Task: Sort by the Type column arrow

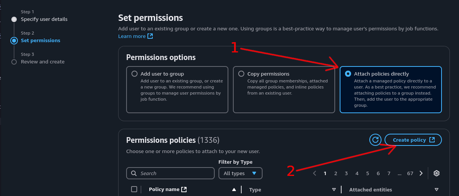Action: coord(334,190)
